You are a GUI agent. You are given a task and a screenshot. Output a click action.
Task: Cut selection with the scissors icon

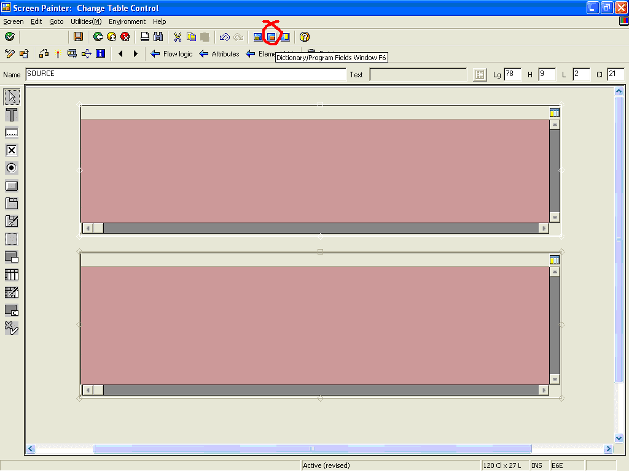176,37
